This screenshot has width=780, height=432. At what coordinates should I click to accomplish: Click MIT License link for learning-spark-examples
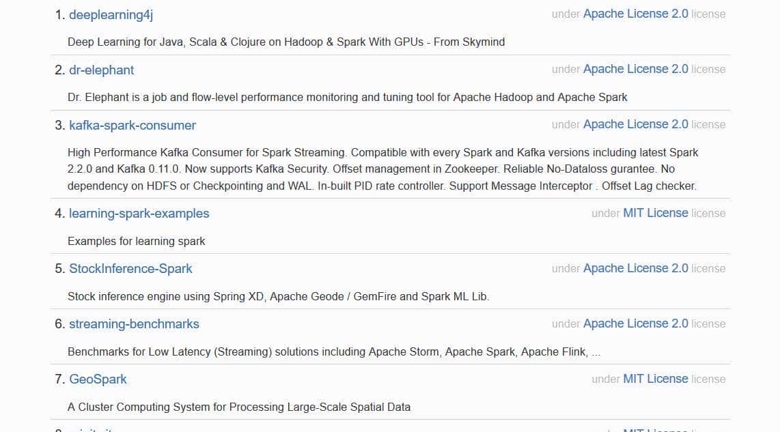(x=655, y=213)
